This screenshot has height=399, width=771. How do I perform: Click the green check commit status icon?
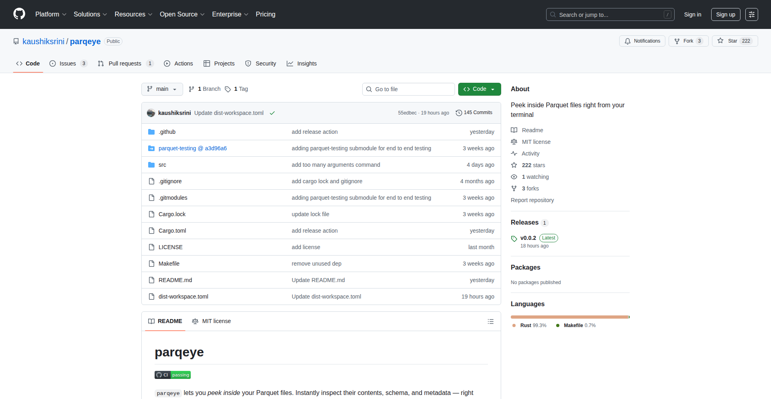click(272, 113)
